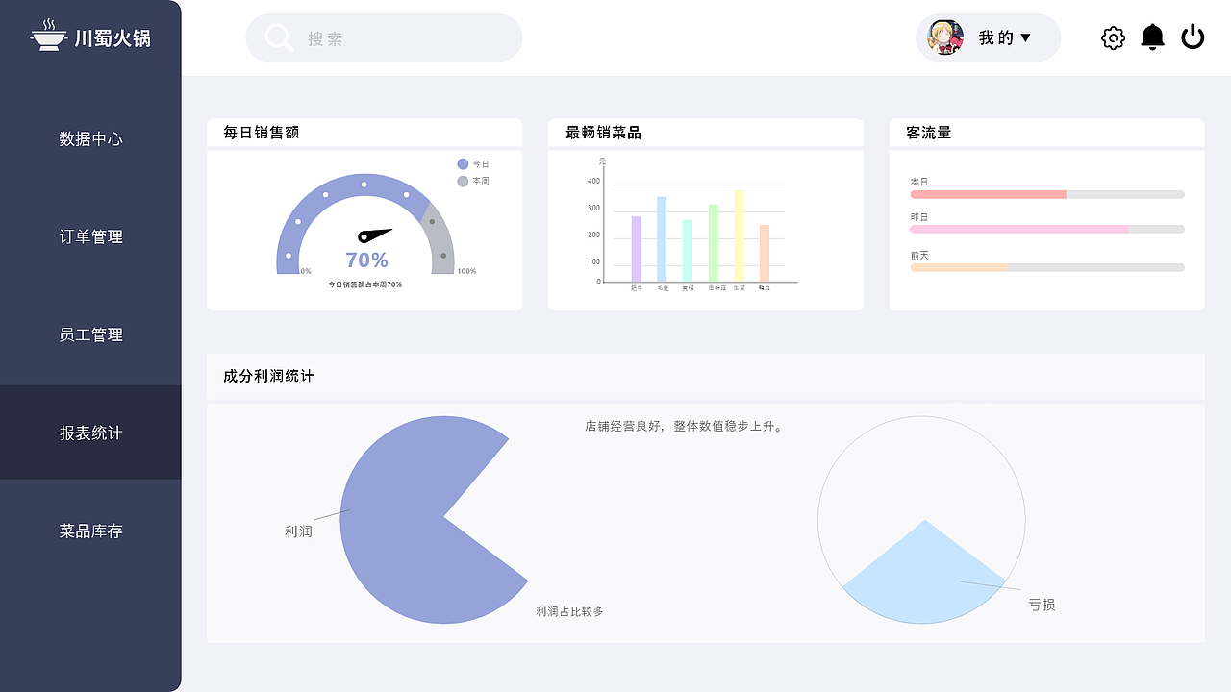Click the blue 毛肚 bar
1231x692 pixels.
tap(662, 239)
